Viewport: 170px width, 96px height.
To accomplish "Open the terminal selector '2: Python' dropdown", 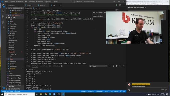I will tap(98, 66).
